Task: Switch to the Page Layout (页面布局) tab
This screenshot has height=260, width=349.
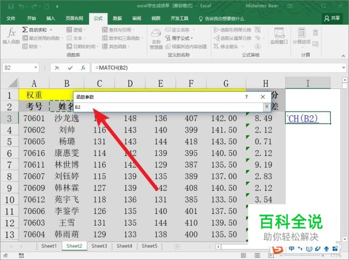Action: (x=74, y=18)
